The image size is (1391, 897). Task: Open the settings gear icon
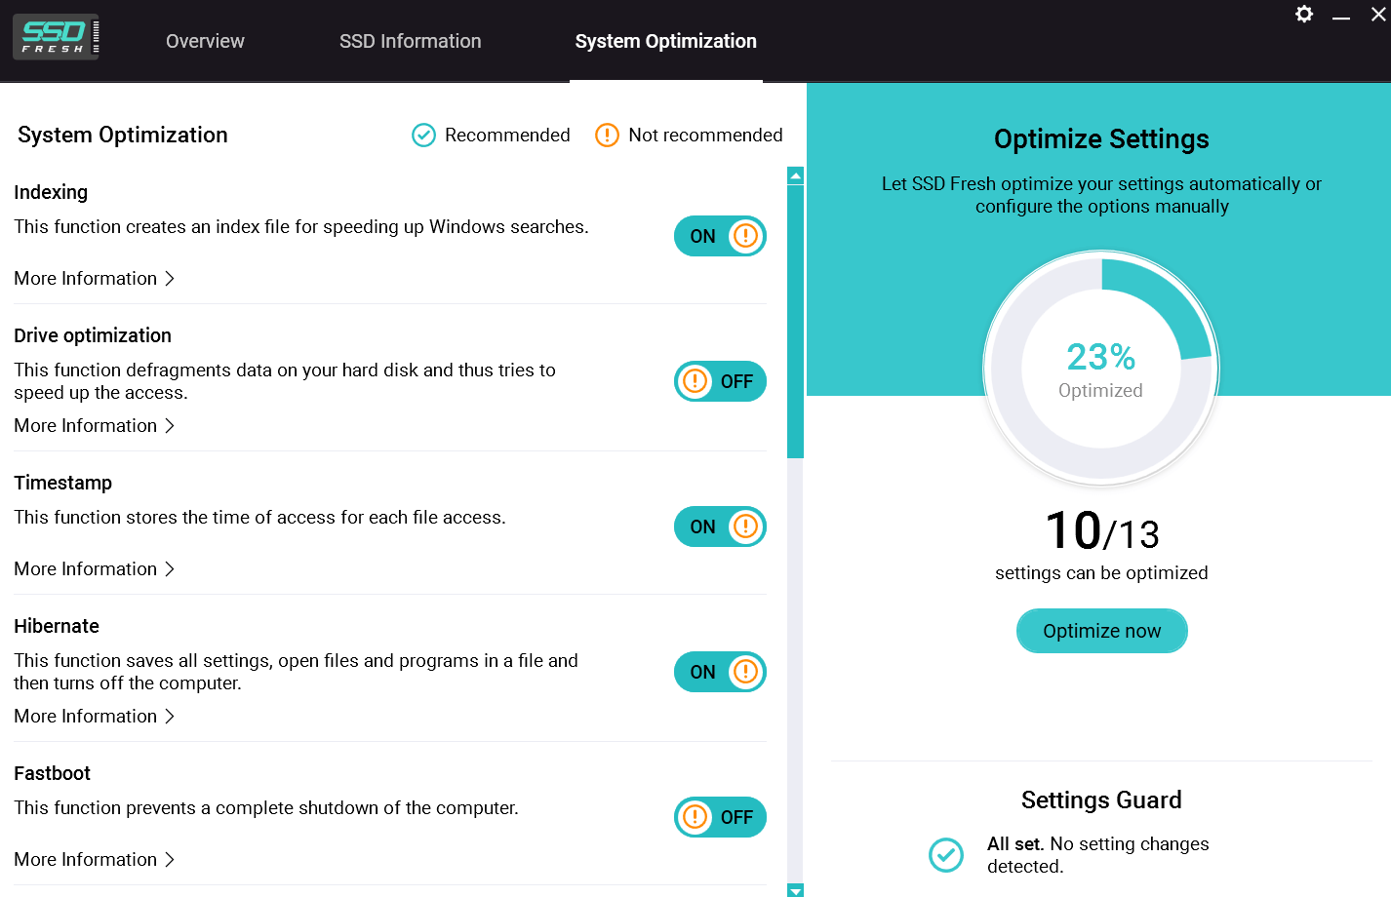click(x=1304, y=15)
